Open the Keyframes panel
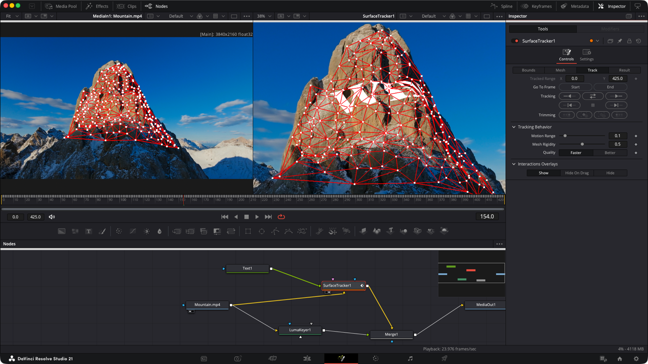The width and height of the screenshot is (648, 364). click(x=537, y=6)
